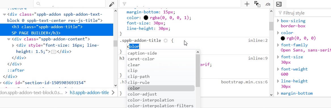Click breadcrumb scroll-right arrow

[x=113, y=93]
